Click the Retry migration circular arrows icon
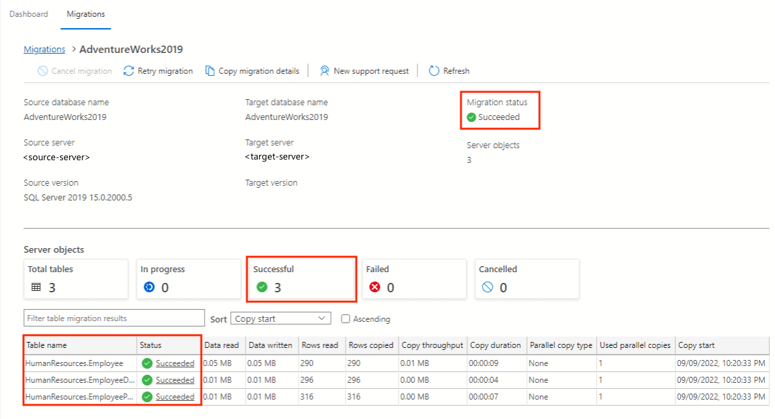 pos(129,71)
